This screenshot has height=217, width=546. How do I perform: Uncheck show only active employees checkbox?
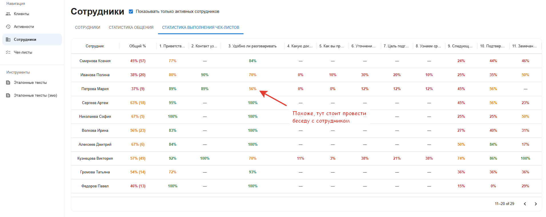131,11
